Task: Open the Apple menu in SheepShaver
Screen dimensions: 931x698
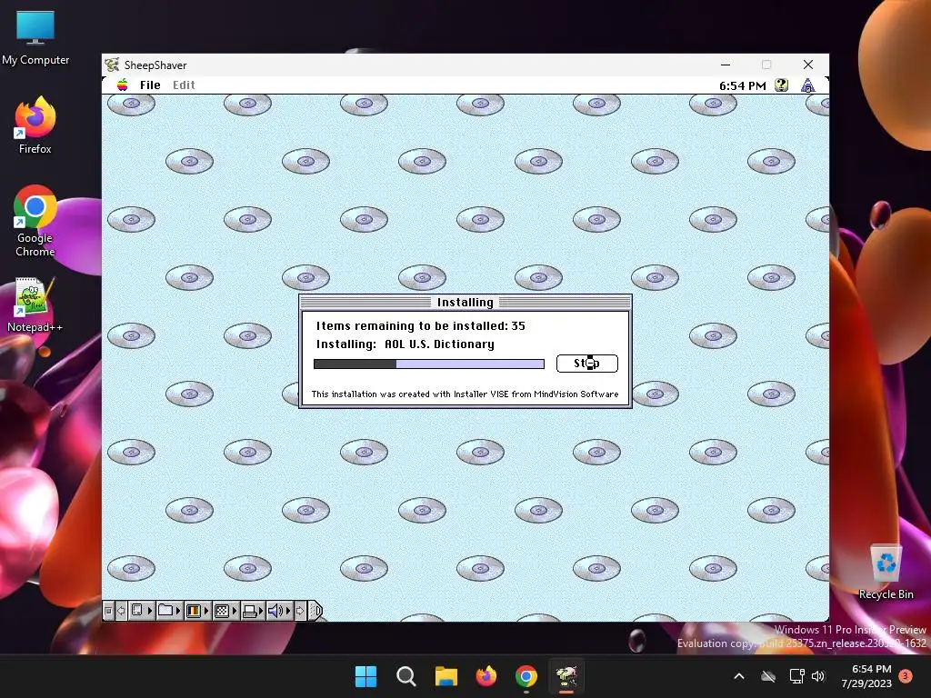Action: click(x=123, y=85)
